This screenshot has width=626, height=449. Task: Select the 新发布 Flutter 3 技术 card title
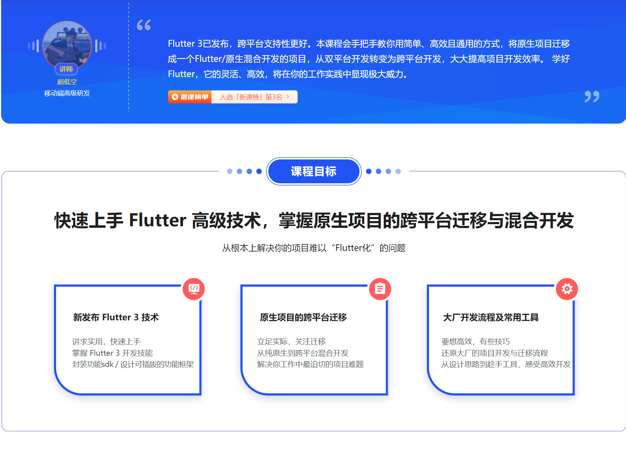(116, 317)
